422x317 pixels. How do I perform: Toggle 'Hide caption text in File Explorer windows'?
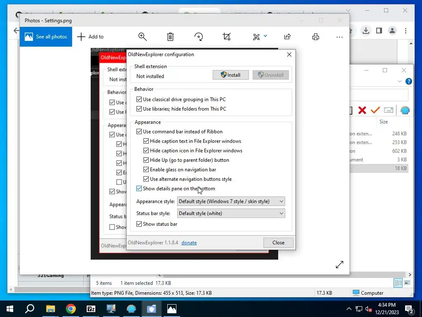[x=146, y=141]
